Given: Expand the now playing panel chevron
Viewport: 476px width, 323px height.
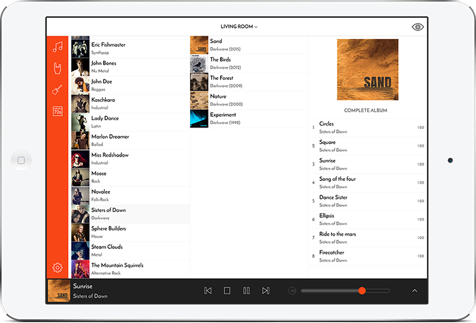Looking at the screenshot, I should pyautogui.click(x=415, y=291).
